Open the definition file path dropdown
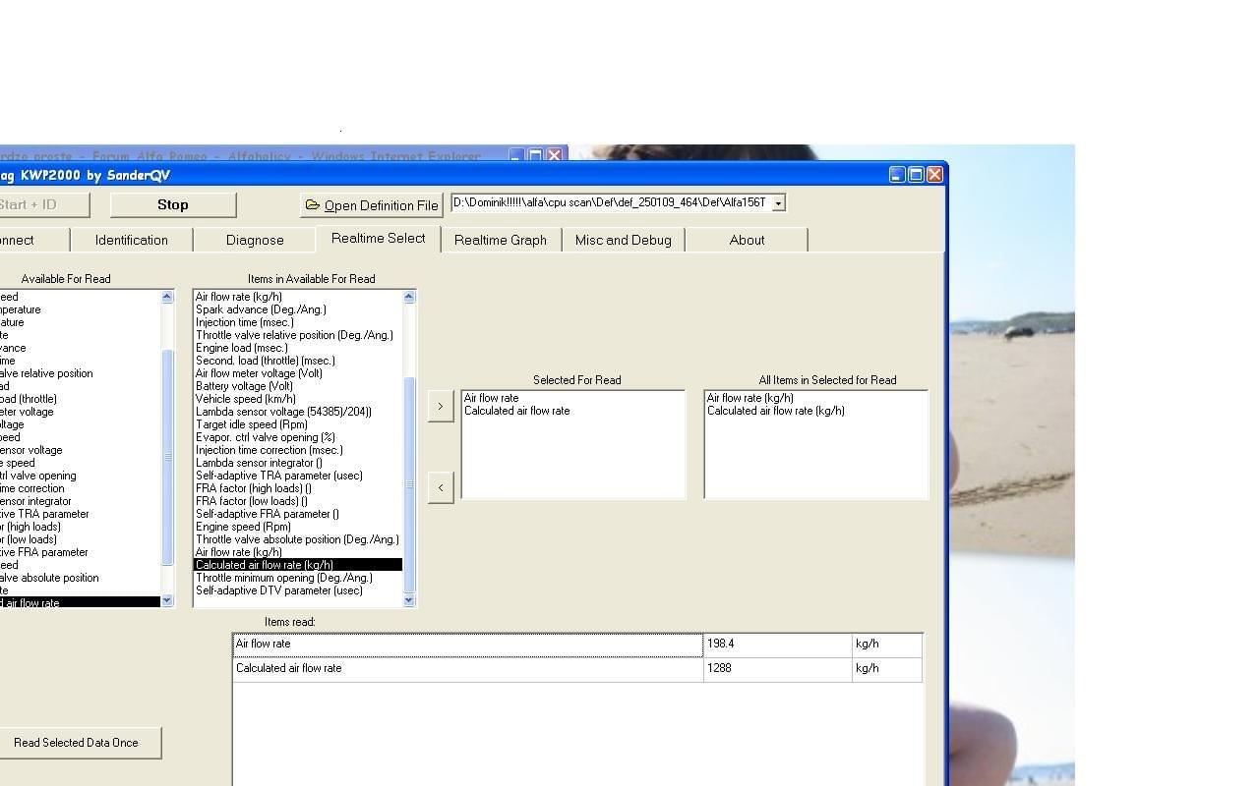This screenshot has height=786, width=1259. [778, 202]
